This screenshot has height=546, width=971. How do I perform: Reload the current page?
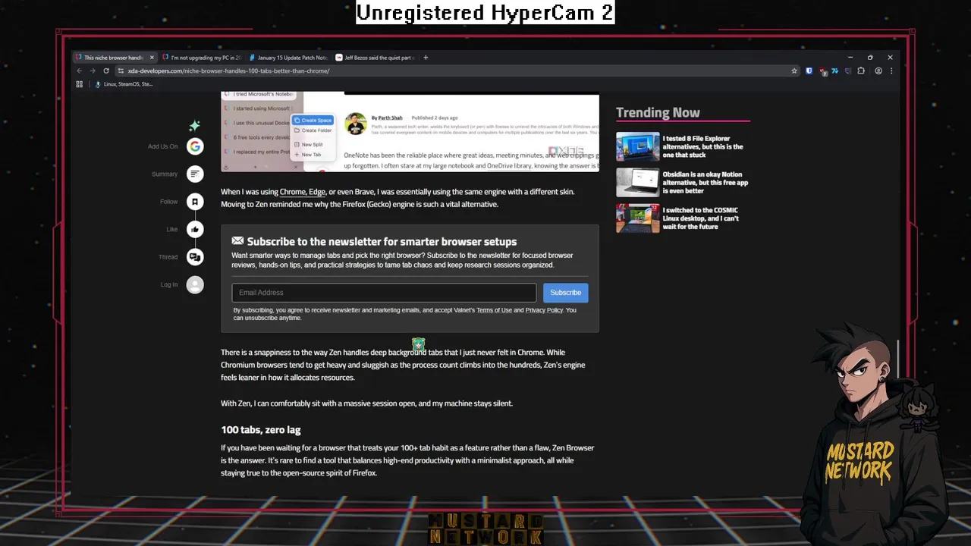click(x=106, y=71)
